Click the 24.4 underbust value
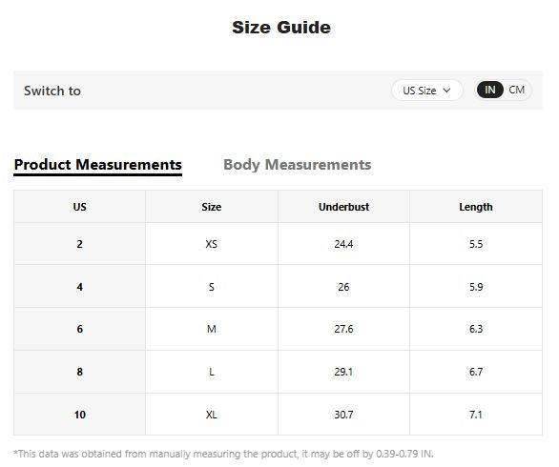 (x=343, y=244)
